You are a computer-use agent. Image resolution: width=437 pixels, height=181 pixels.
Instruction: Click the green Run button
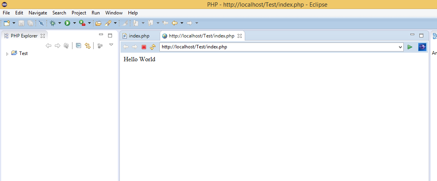(x=67, y=23)
